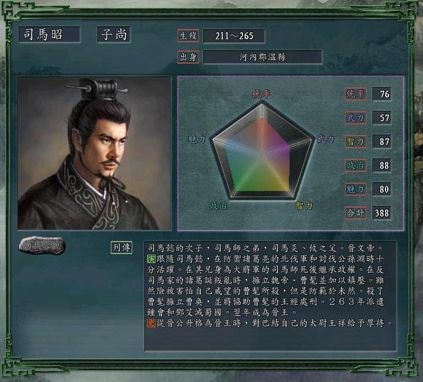Select the 出身 birthplace label
The image size is (423, 382).
pyautogui.click(x=188, y=57)
